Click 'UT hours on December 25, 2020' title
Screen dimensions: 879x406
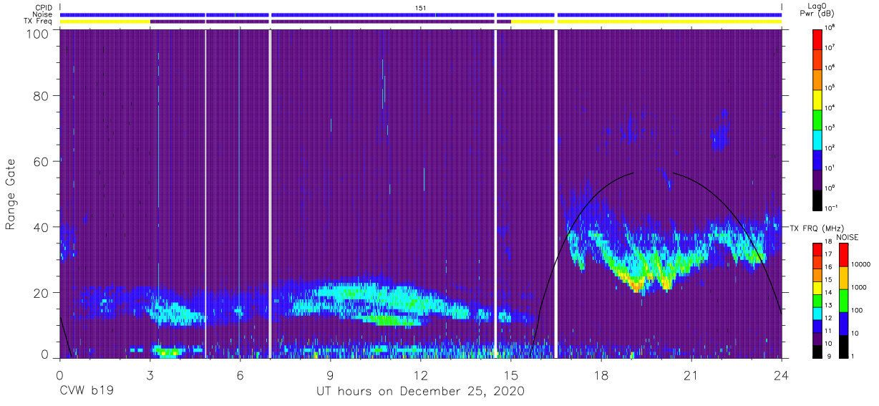[x=421, y=392]
